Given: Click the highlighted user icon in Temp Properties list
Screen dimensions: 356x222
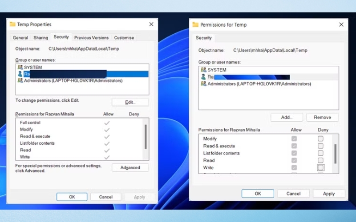Looking at the screenshot, I should 20,74.
